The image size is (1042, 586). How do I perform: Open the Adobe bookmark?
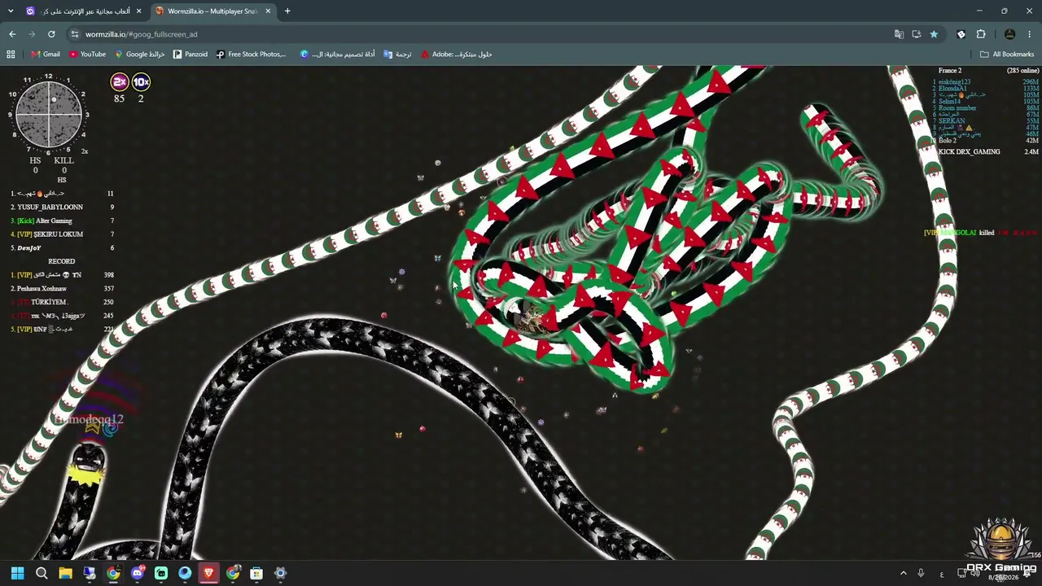tap(457, 55)
